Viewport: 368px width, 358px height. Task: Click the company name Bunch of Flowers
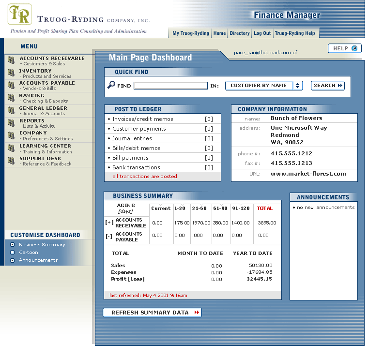tap(296, 118)
